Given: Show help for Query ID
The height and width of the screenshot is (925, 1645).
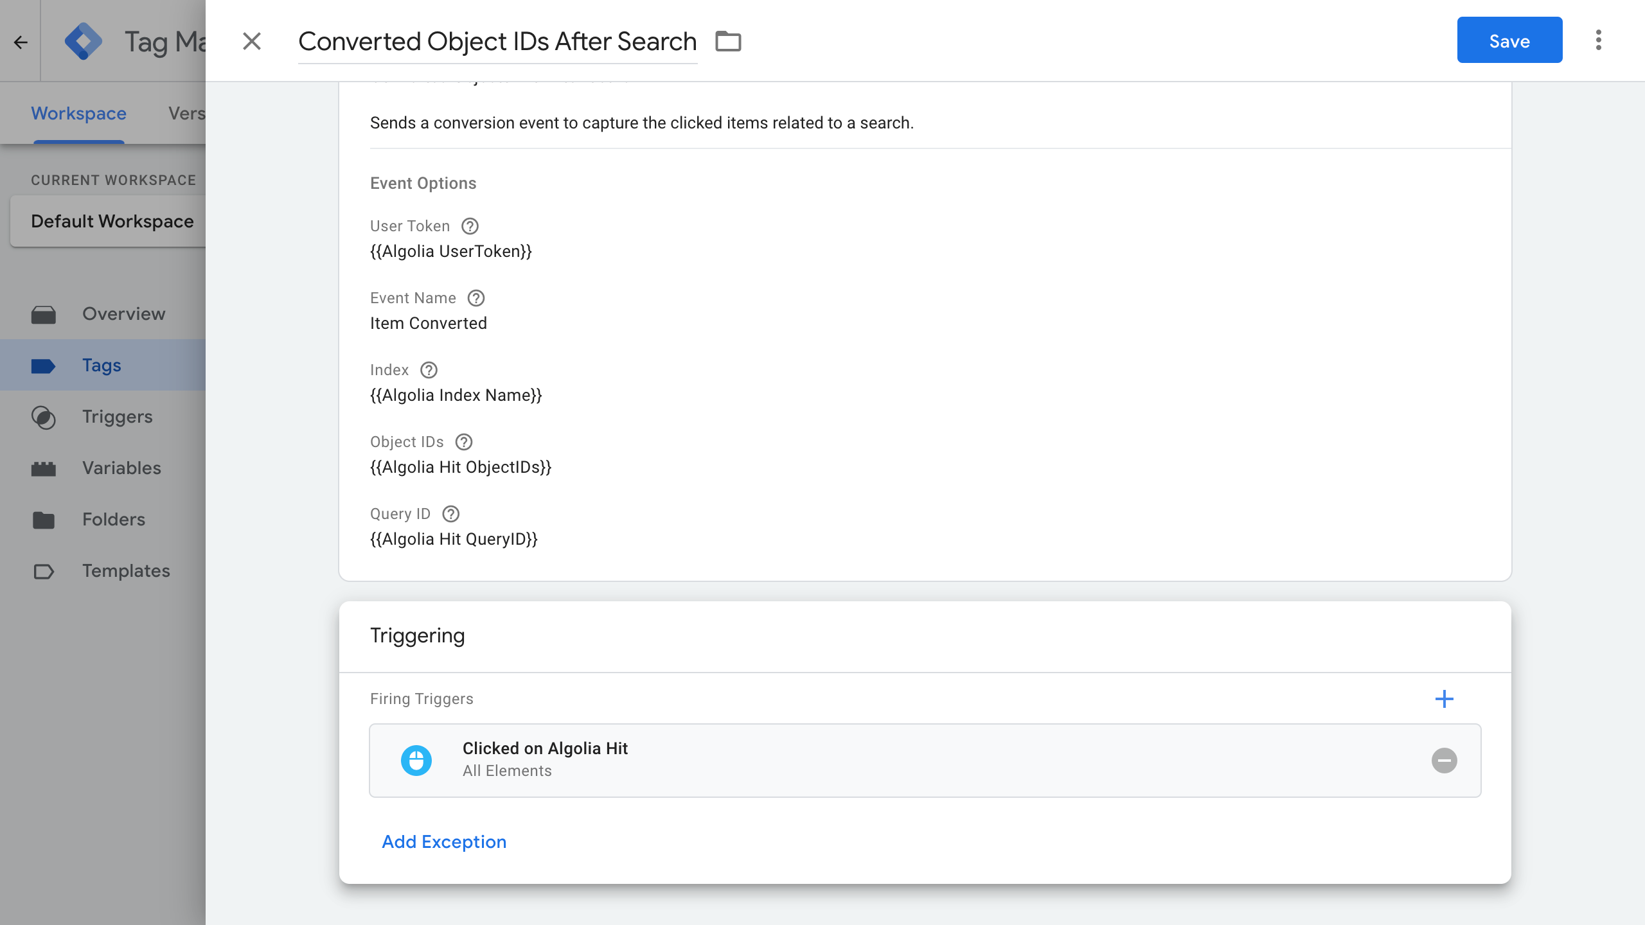Looking at the screenshot, I should point(451,514).
